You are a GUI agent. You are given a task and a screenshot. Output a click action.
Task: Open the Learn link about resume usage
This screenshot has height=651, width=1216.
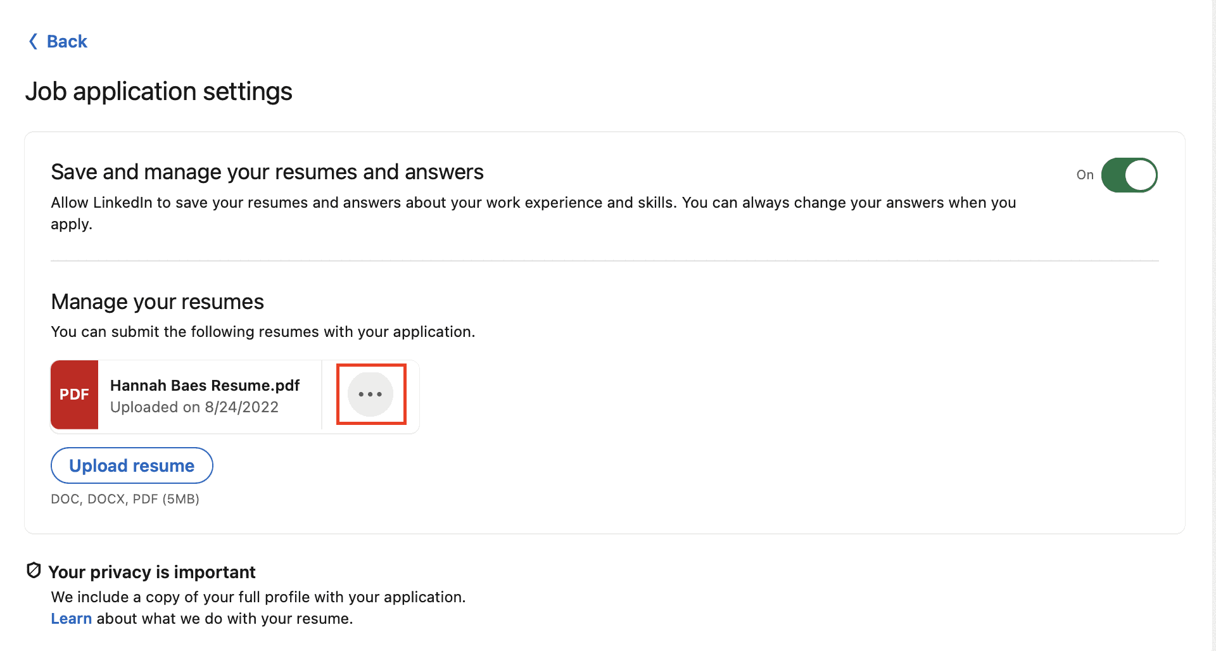click(x=71, y=618)
